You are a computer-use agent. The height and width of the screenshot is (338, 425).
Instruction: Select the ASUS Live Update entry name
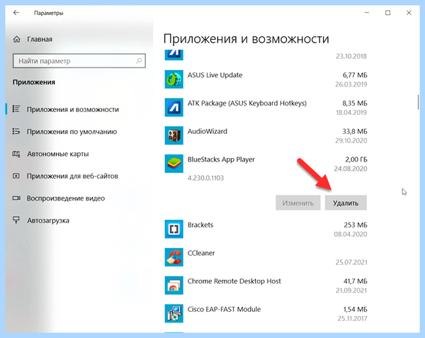[x=215, y=75]
